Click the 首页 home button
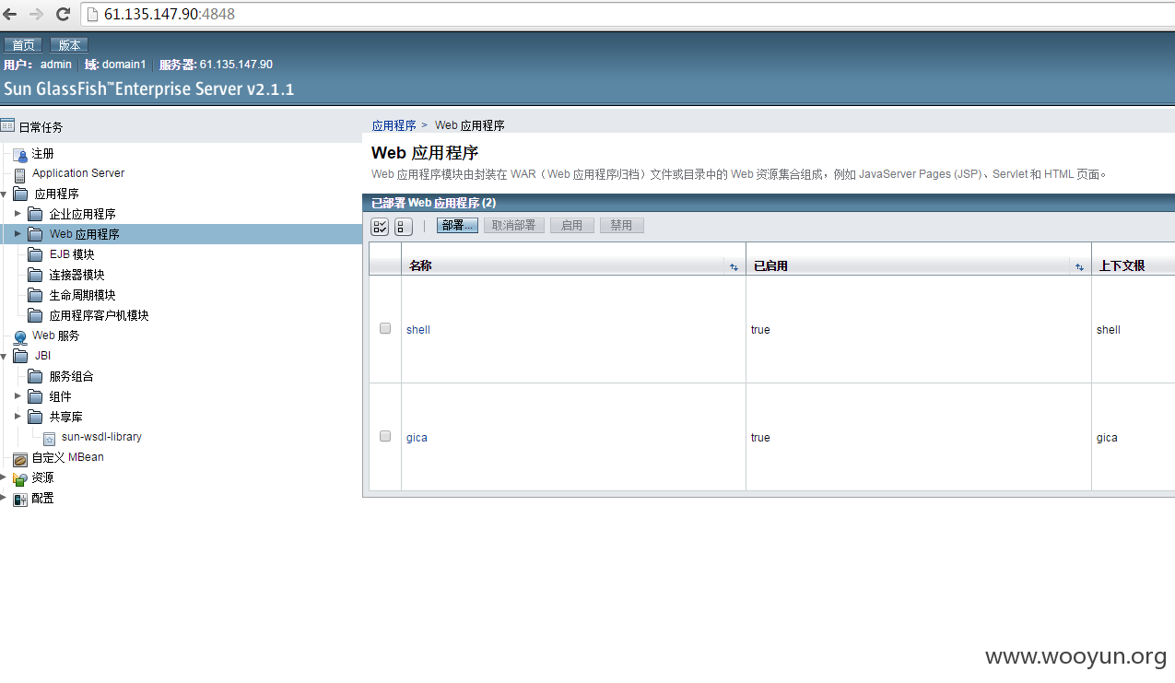Viewport: 1175px width, 683px height. 23,44
